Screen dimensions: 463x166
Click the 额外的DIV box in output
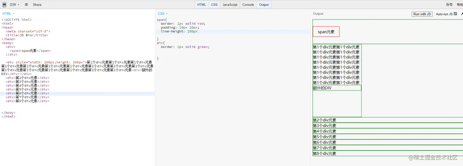coord(337,88)
